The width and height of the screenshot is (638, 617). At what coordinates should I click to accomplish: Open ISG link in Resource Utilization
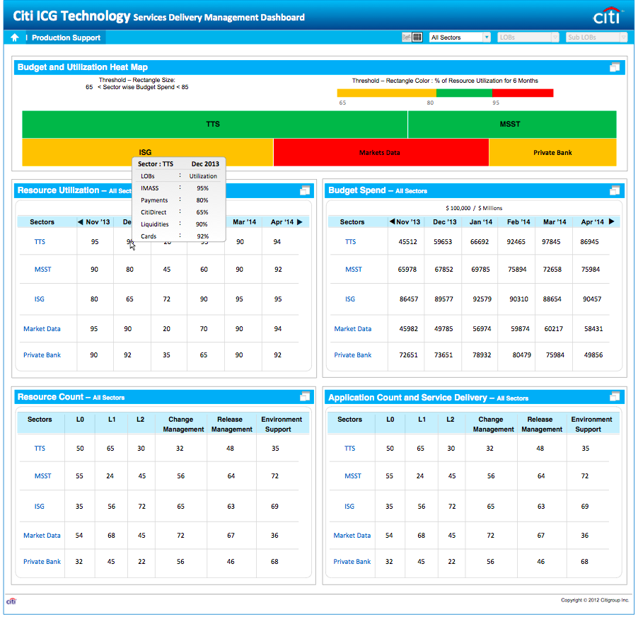40,299
